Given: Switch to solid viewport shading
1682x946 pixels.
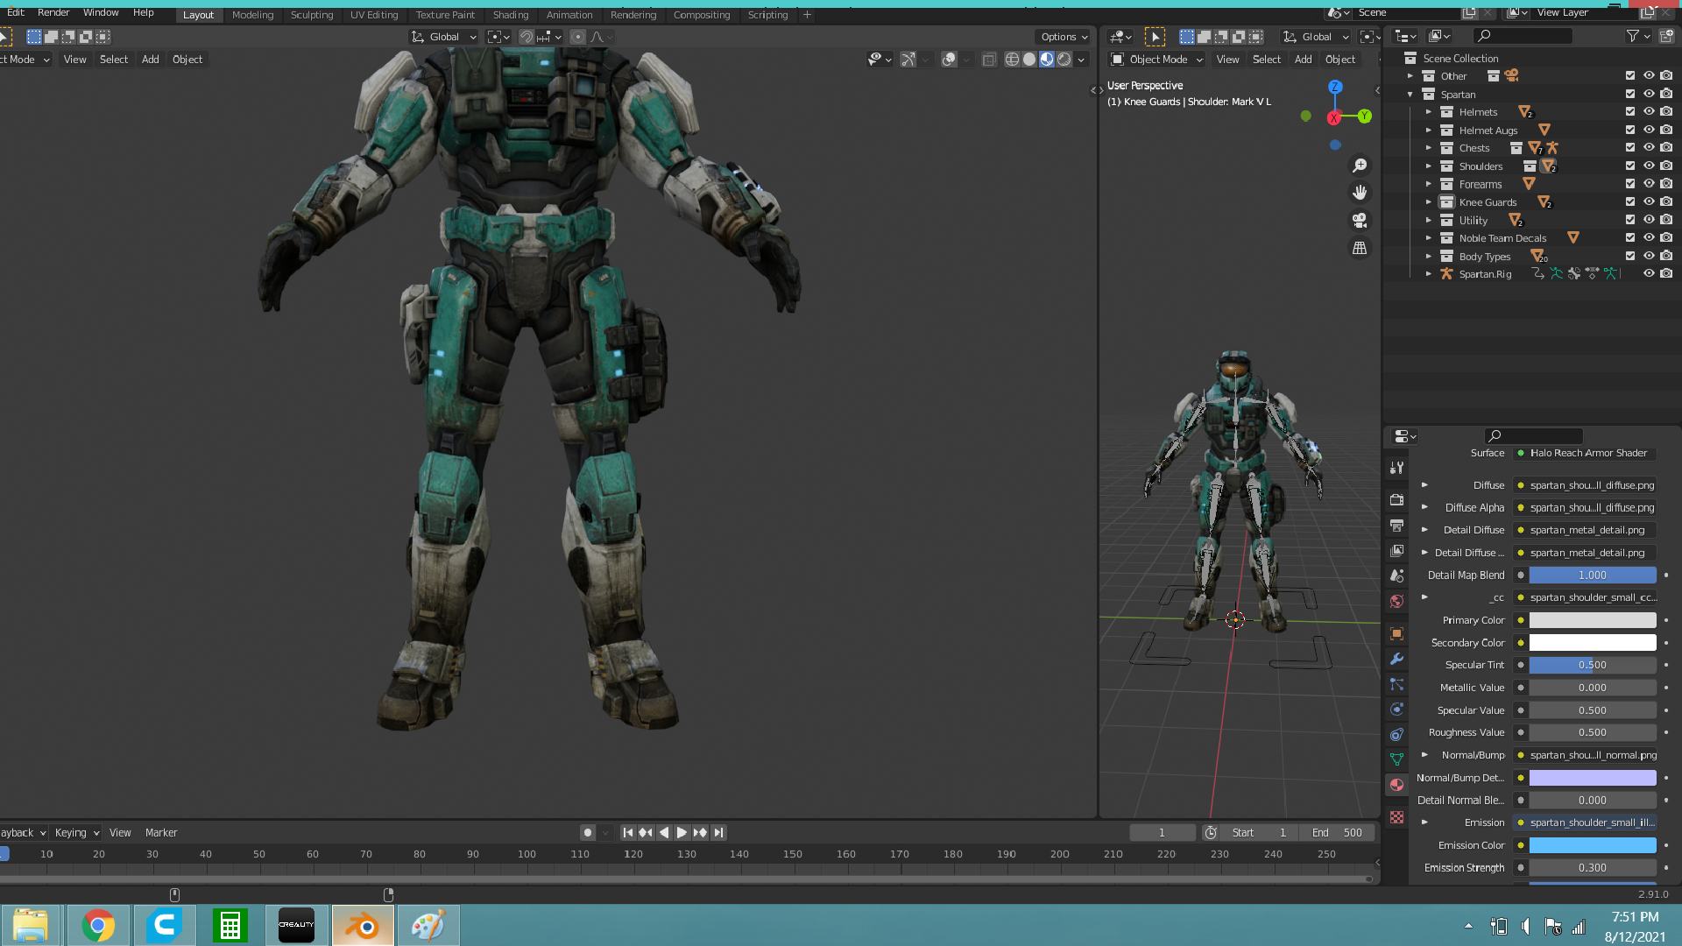Looking at the screenshot, I should [x=1029, y=60].
